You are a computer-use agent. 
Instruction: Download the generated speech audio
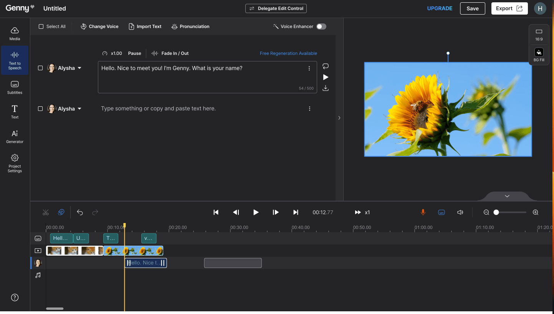(x=325, y=88)
